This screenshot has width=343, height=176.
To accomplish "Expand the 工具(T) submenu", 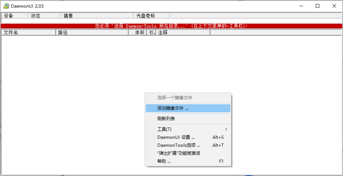I will [x=188, y=129].
